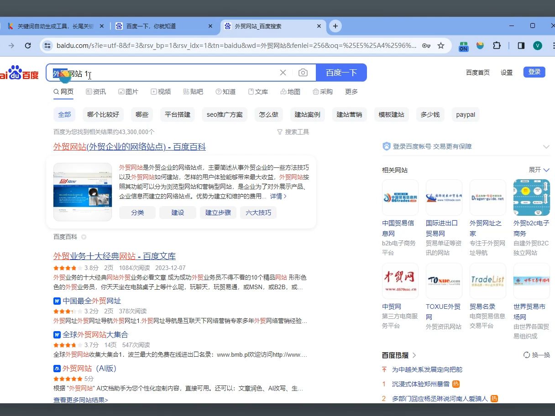Toggle the browser side panel icon
This screenshot has width=555, height=416.
click(x=521, y=46)
